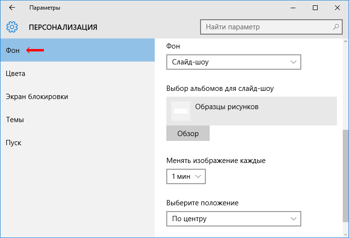The width and height of the screenshot is (349, 238).
Task: Click the Обзор button
Action: click(188, 133)
